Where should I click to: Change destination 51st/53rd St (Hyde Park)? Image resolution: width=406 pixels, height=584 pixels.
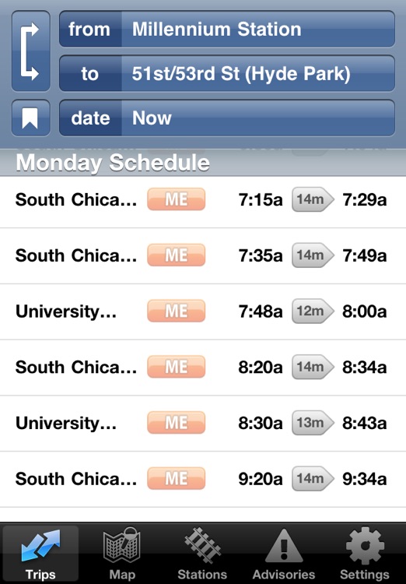tap(227, 73)
